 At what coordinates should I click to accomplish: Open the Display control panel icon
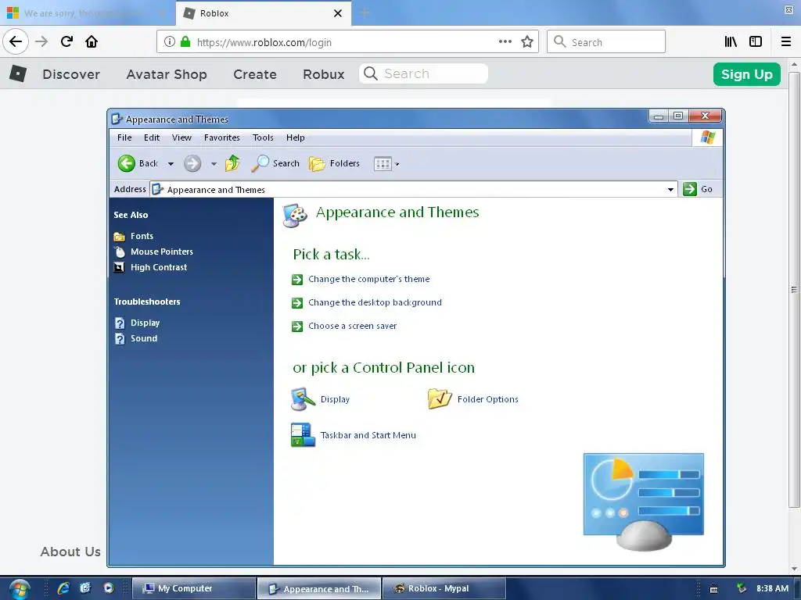coord(303,399)
